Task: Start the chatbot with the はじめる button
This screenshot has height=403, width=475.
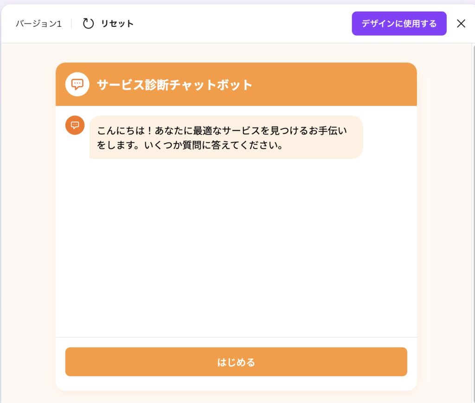Action: [x=236, y=362]
